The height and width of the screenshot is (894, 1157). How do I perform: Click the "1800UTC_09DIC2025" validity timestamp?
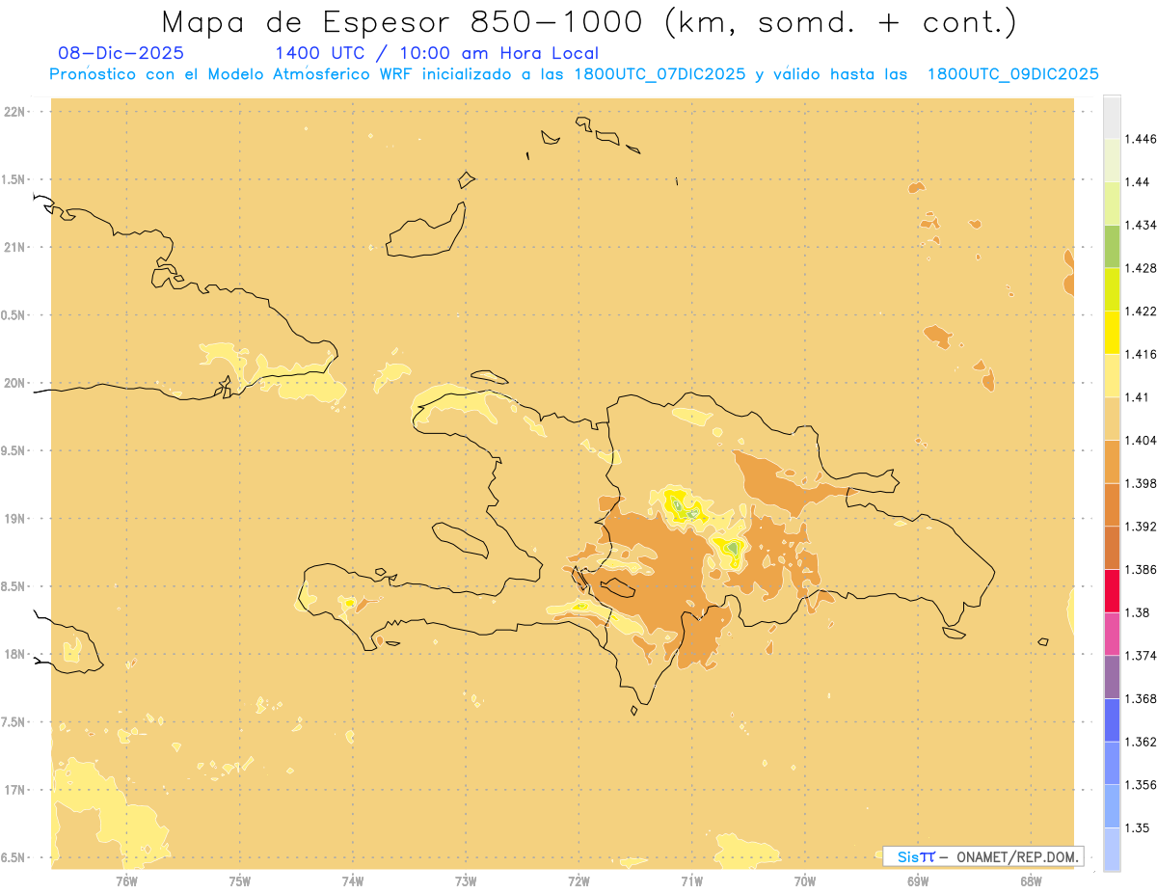1012,74
